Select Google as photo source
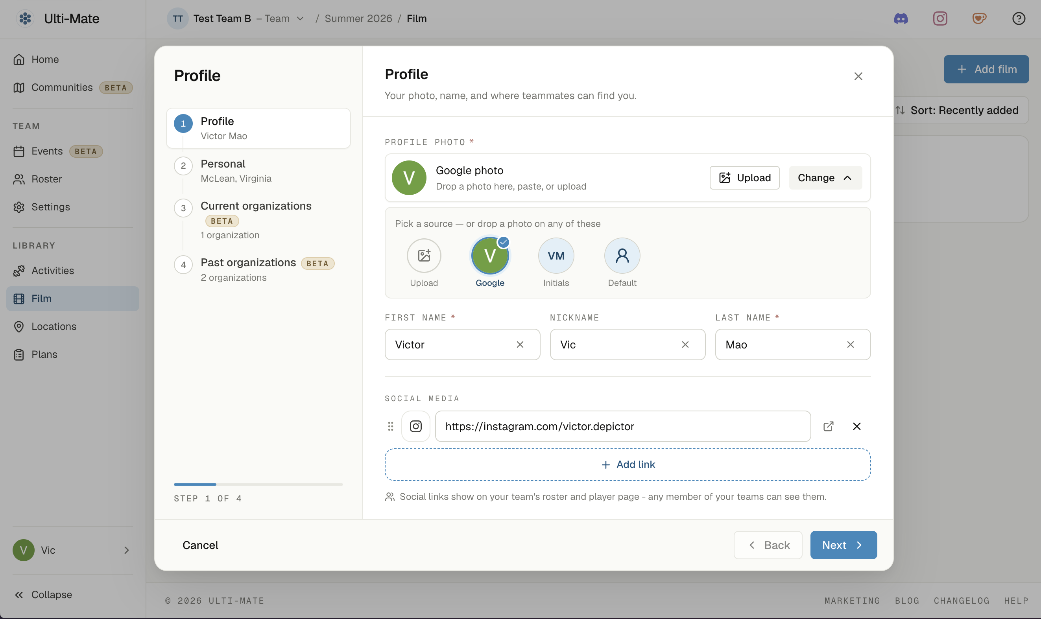The image size is (1041, 619). click(490, 263)
